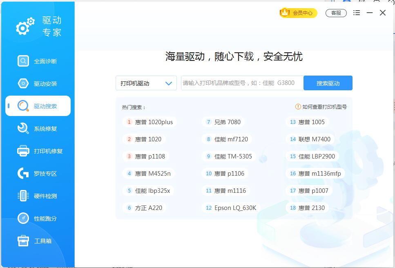Select hot search 佳能 LBP2900
The width and height of the screenshot is (395, 268).
[x=312, y=156]
